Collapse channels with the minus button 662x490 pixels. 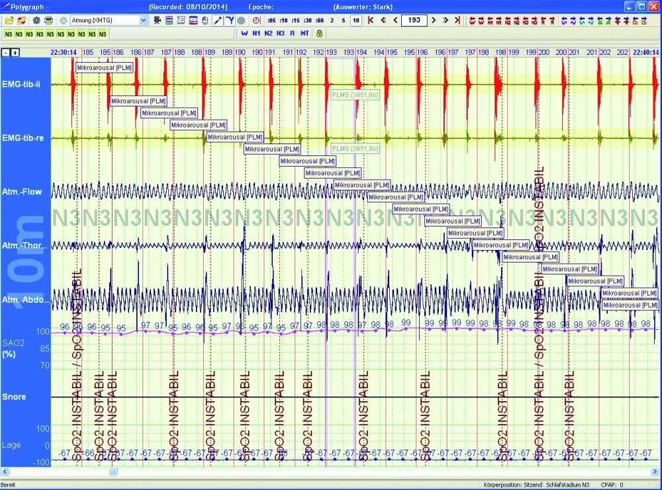tap(6, 52)
